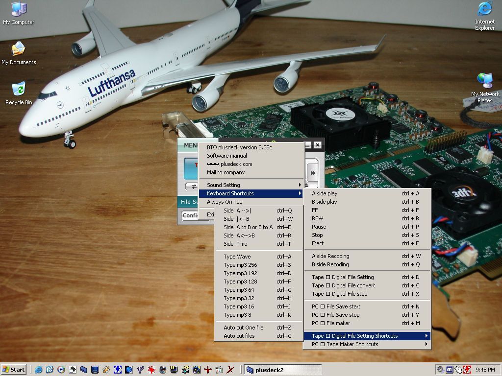Viewport: 502px width, 376px height.
Task: Select B side play shortcut entry
Action: [x=367, y=202]
